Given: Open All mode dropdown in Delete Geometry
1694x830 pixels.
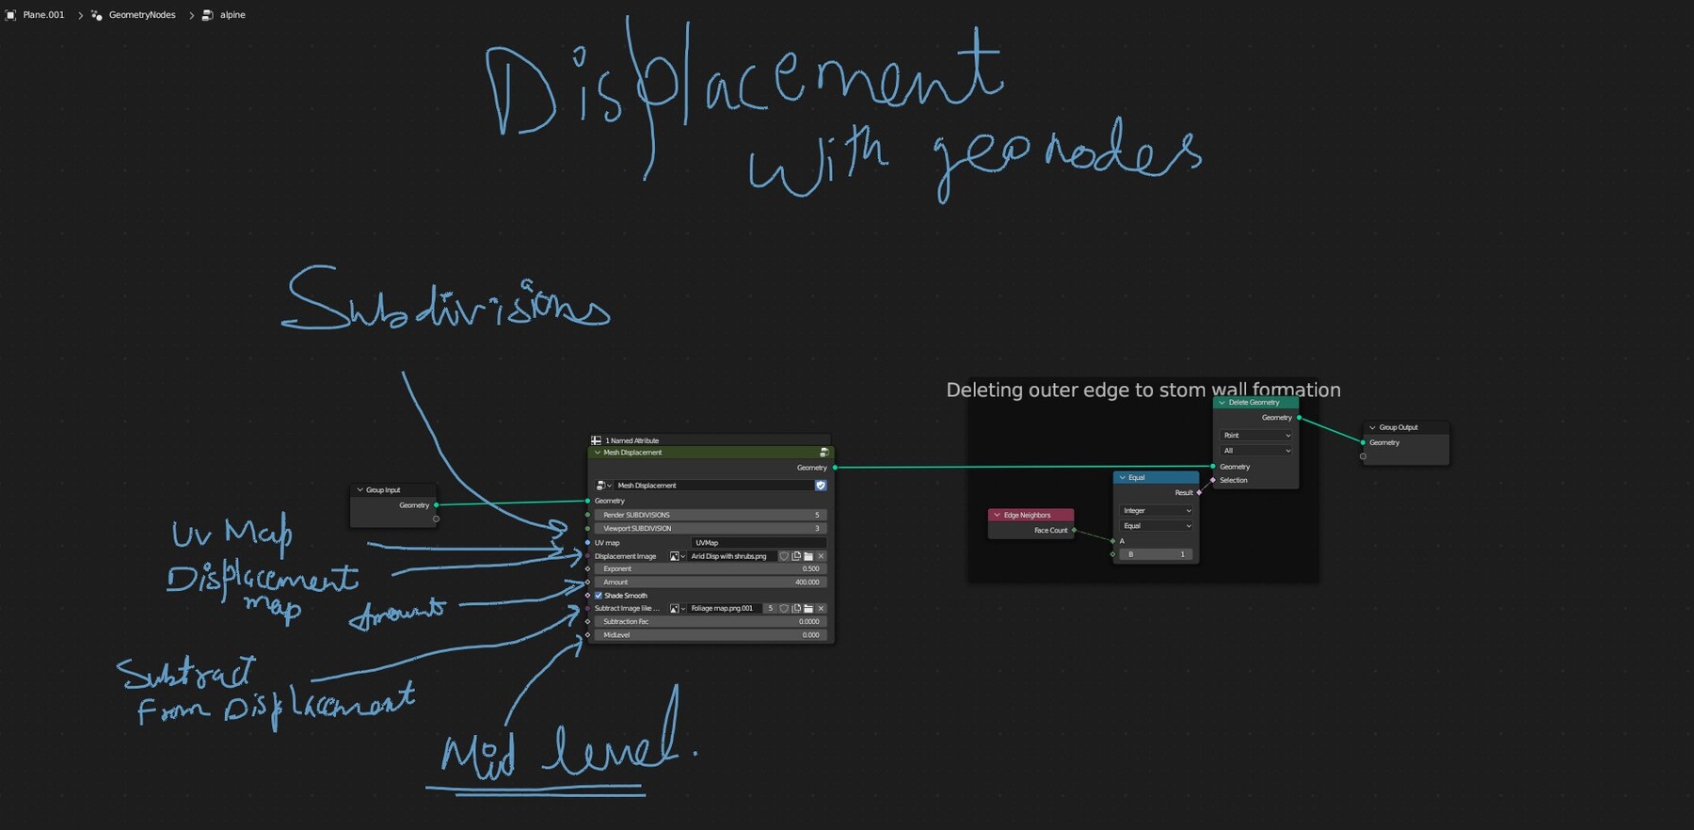Looking at the screenshot, I should 1256,451.
